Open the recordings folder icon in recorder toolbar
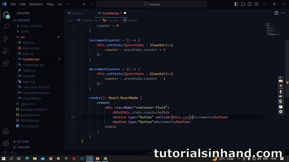Screen dimensions: 289x162 (281, 107)
